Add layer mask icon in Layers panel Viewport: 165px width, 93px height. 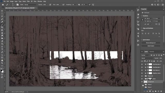pos(150,91)
